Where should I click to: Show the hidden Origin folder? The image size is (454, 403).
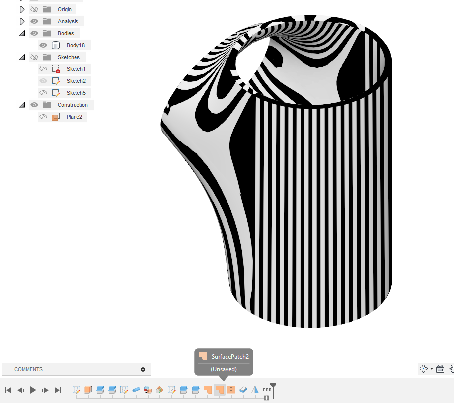point(34,9)
